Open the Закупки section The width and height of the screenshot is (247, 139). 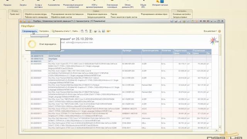point(23,5)
